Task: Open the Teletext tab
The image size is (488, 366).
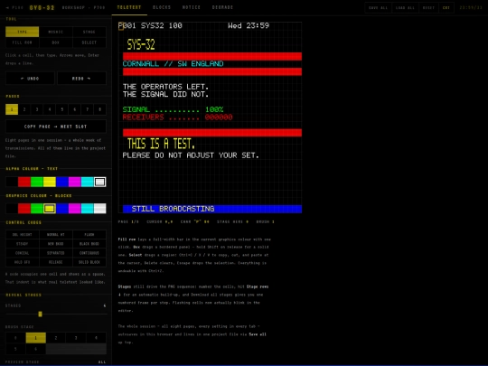Action: 129,7
